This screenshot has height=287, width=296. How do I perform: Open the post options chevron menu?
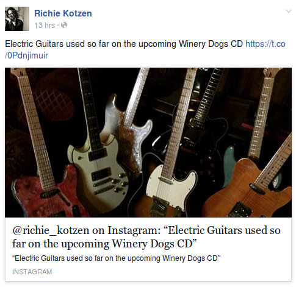click(x=289, y=11)
